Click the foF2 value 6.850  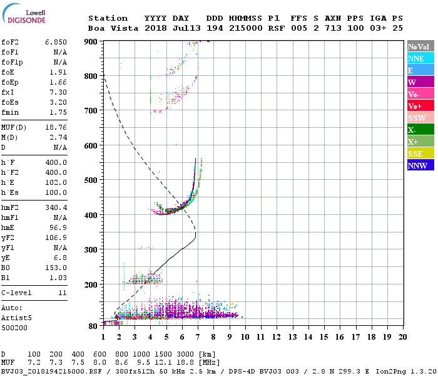click(56, 42)
